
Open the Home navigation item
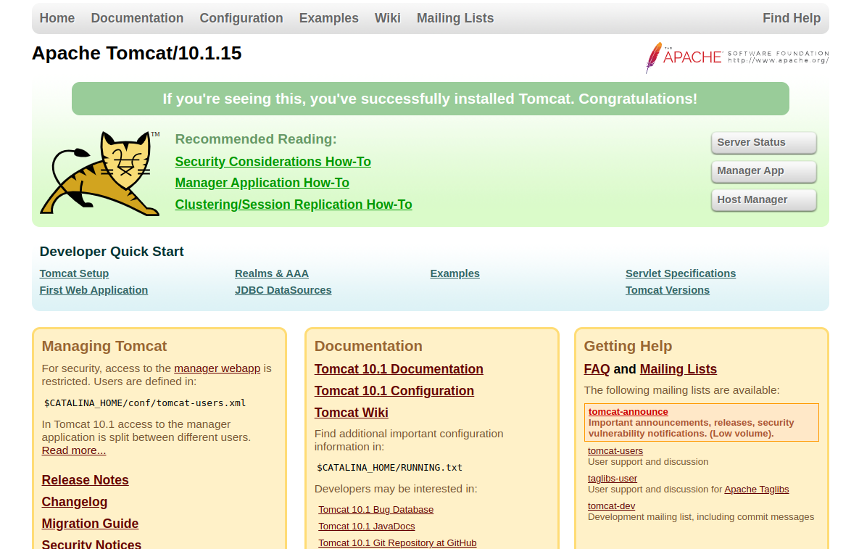tap(57, 18)
